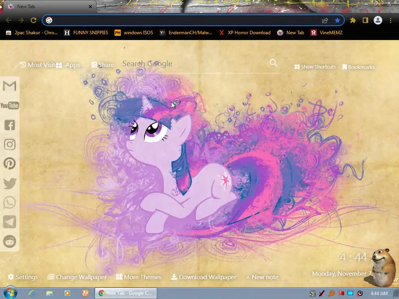Viewport: 399px width, 299px height.
Task: Go forward to next page
Action: pos(21,20)
